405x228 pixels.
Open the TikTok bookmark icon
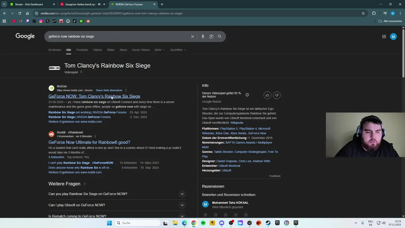[x=75, y=21]
